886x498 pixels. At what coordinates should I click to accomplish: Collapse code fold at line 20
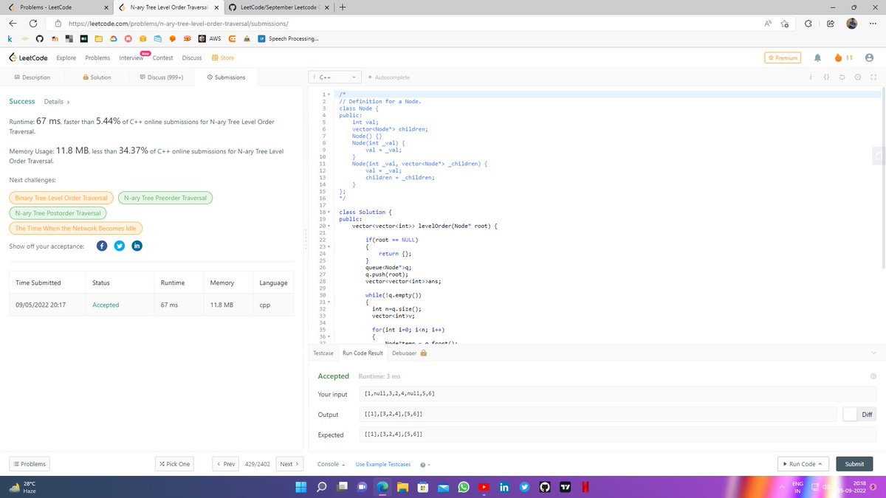coord(328,225)
